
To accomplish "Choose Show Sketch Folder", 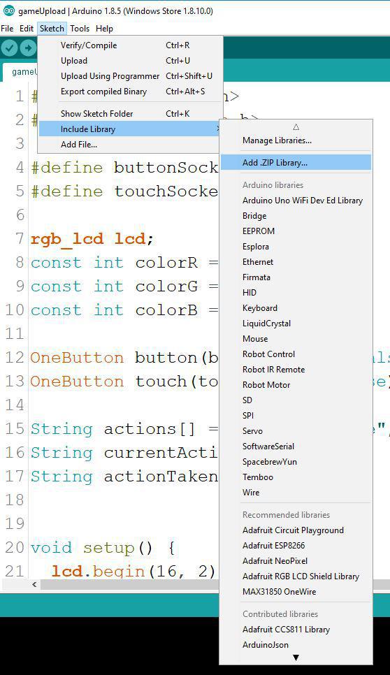I will [x=131, y=114].
